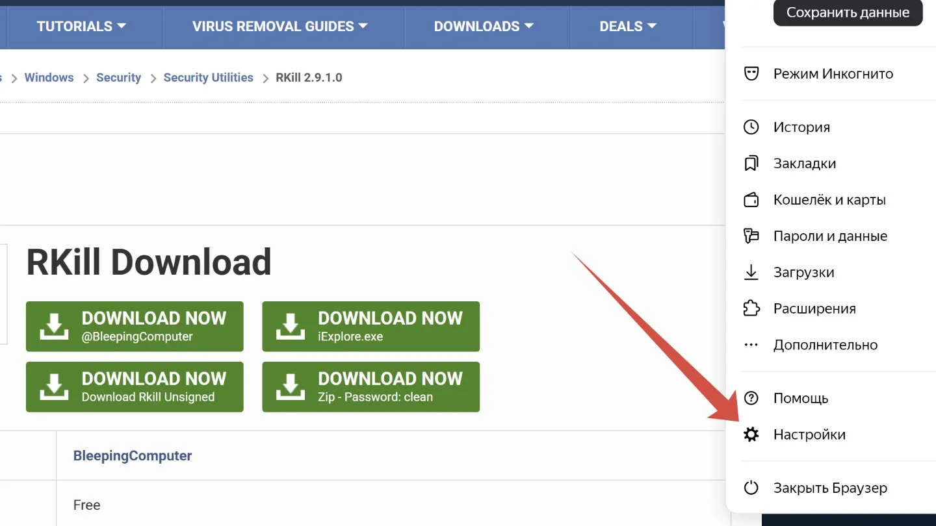Click Download Now @BleepingComputer button
The image size is (936, 526).
[135, 326]
